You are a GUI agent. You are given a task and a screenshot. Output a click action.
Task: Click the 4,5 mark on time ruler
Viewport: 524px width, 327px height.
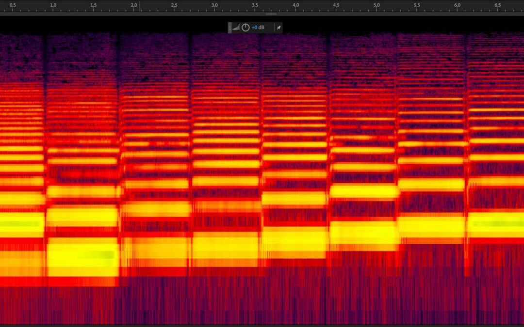(x=336, y=5)
